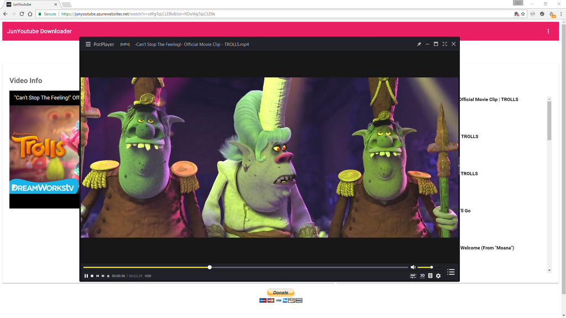Image resolution: width=566 pixels, height=318 pixels.
Task: Click the seek bar handle
Action: [209, 267]
